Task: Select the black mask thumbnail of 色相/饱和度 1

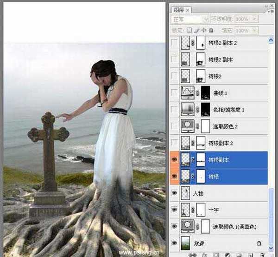Action: coord(205,109)
